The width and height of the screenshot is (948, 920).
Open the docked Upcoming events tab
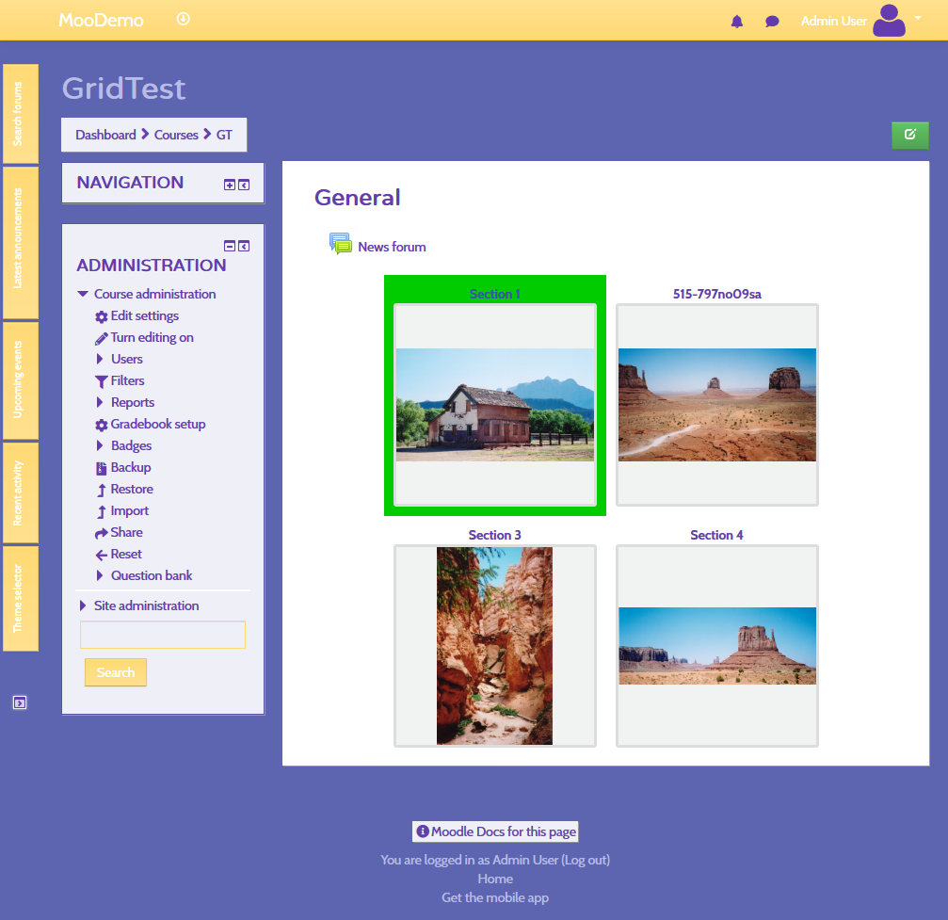[21, 381]
